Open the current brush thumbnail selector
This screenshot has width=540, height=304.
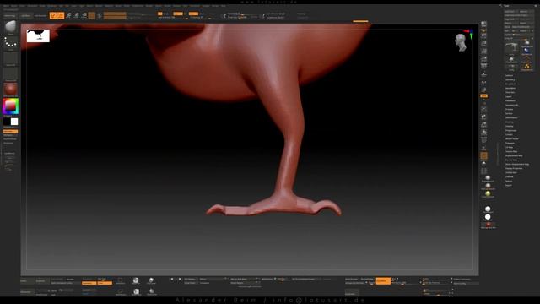click(x=11, y=28)
